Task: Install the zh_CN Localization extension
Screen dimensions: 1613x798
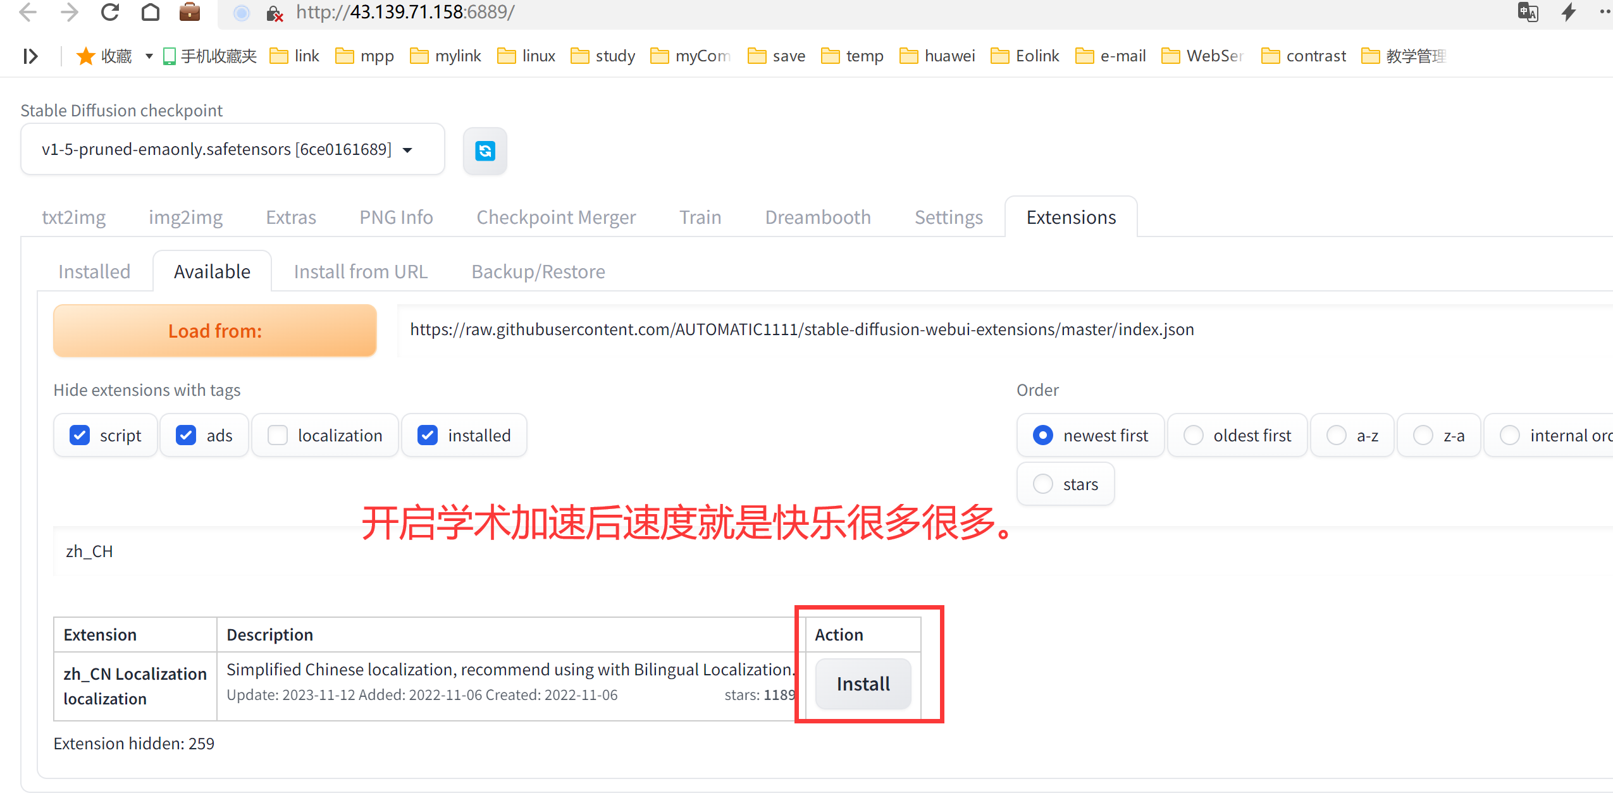Action: pyautogui.click(x=863, y=684)
